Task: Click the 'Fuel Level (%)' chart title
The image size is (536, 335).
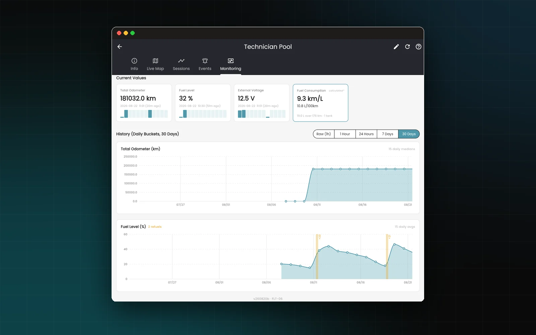Action: (133, 227)
